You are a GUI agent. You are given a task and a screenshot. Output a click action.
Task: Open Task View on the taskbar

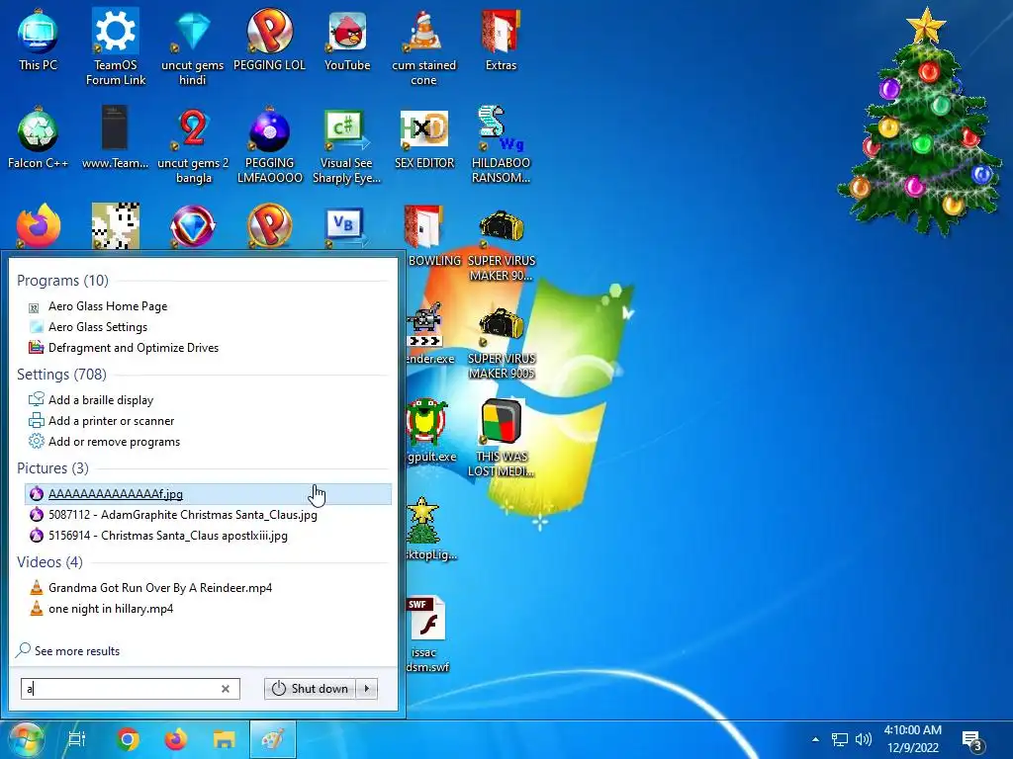[x=77, y=739]
